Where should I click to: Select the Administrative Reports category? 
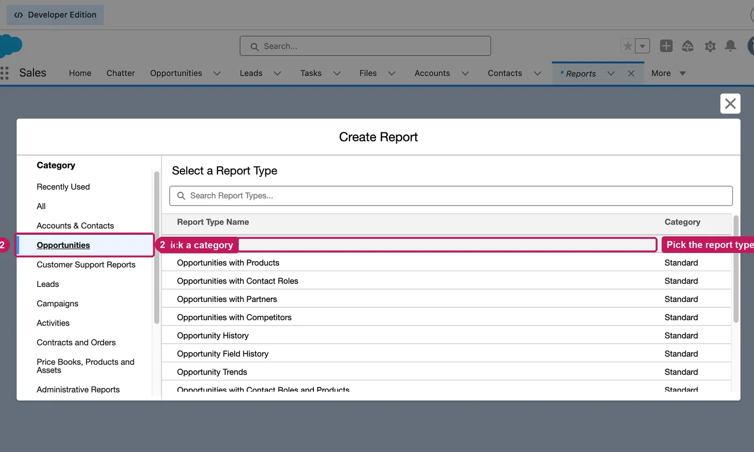tap(78, 390)
